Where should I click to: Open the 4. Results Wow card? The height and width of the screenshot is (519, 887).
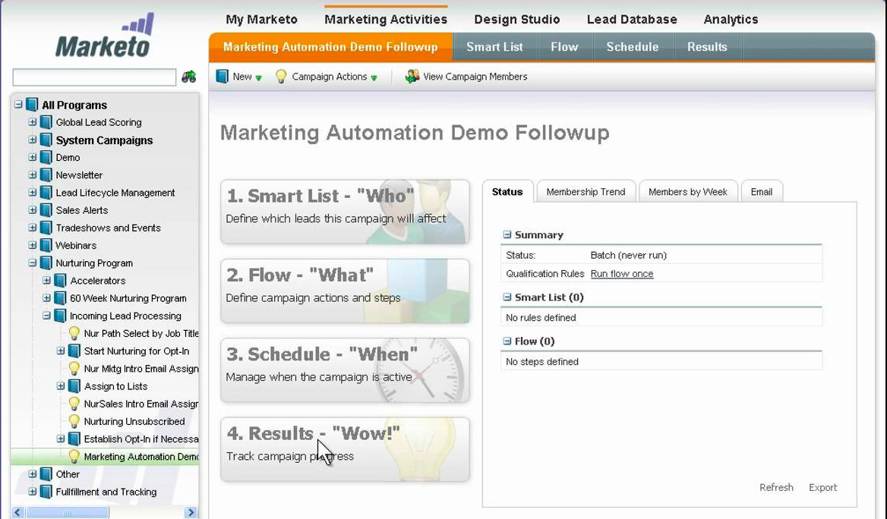[x=345, y=449]
